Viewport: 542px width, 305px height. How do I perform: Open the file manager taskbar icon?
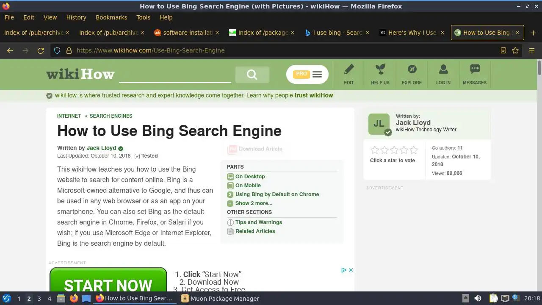(61, 298)
